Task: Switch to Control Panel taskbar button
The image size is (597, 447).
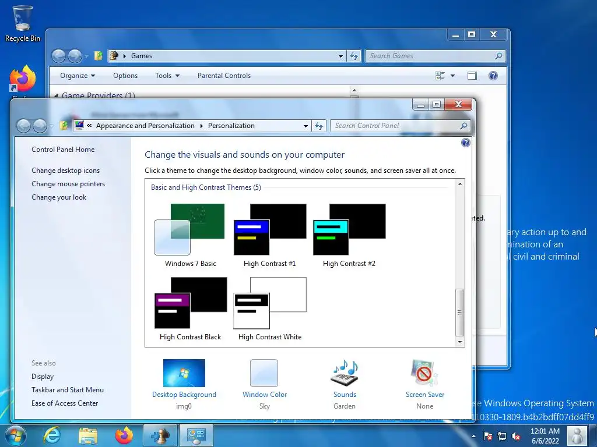Action: click(x=196, y=435)
